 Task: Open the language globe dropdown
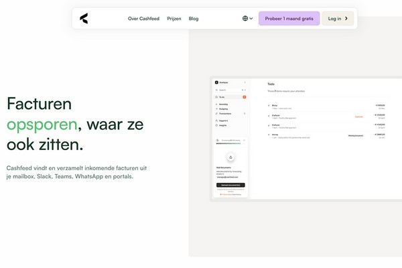pyautogui.click(x=247, y=19)
